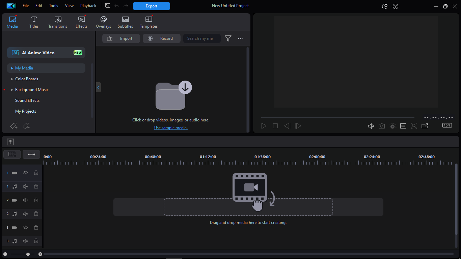The width and height of the screenshot is (461, 259).
Task: Click the fit timeline width icon
Action: (x=31, y=154)
